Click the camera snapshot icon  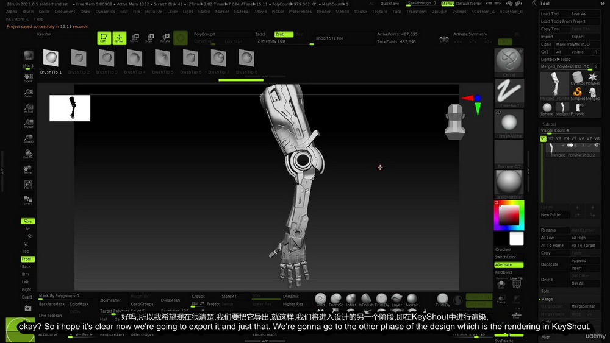[x=28, y=308]
